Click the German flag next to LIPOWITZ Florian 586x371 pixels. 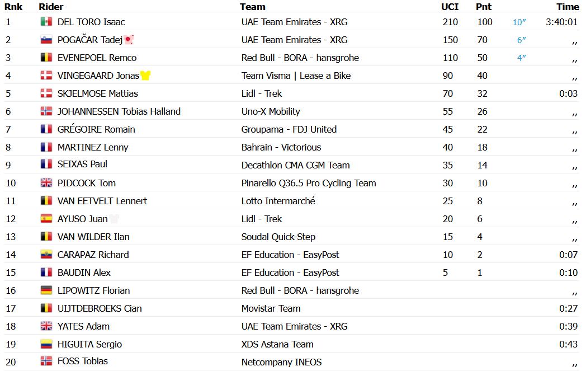coord(46,290)
